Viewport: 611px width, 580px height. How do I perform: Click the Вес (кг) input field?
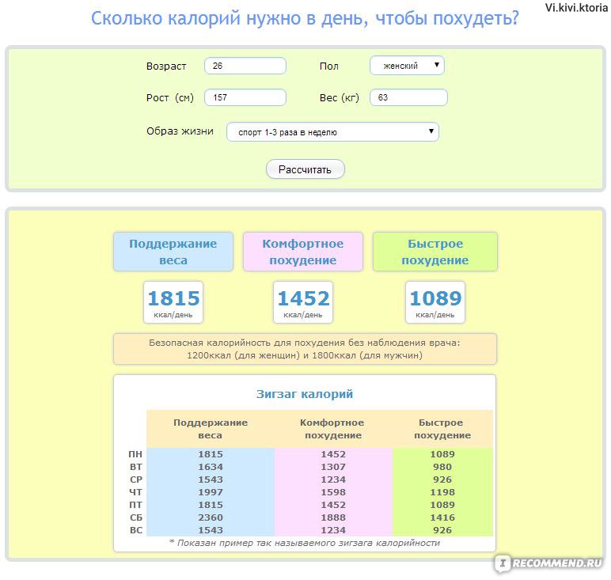point(408,98)
